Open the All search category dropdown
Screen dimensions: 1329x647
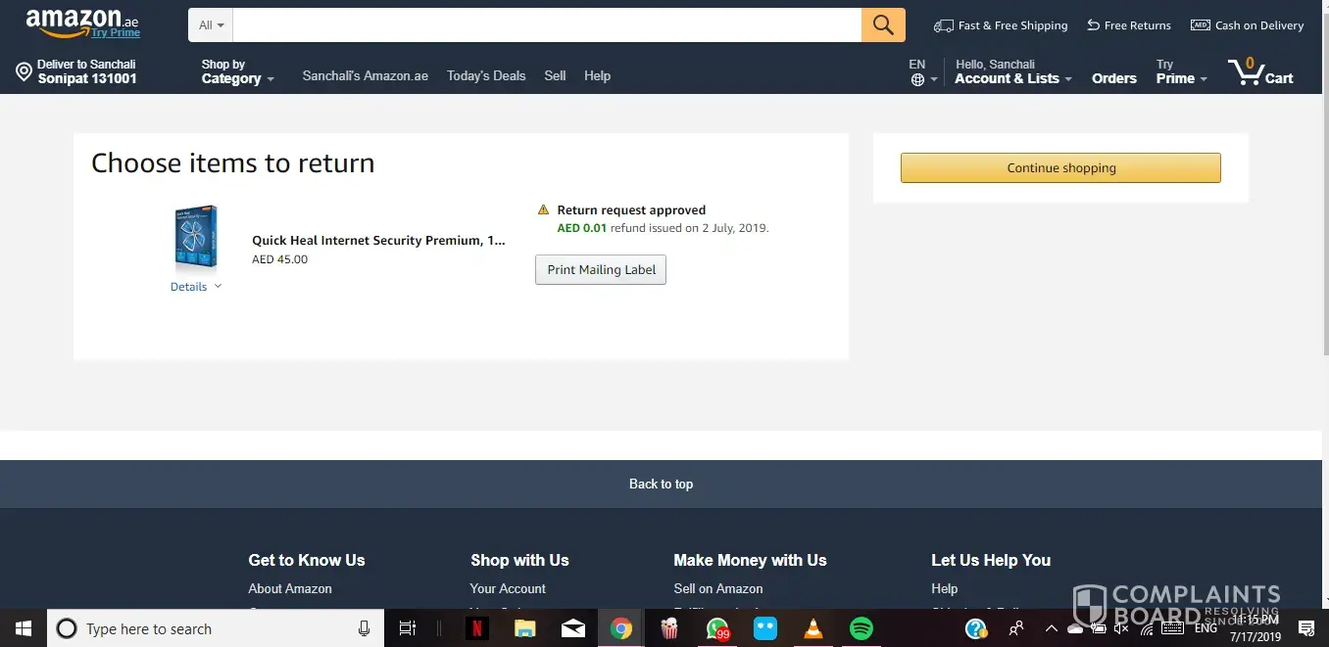211,25
